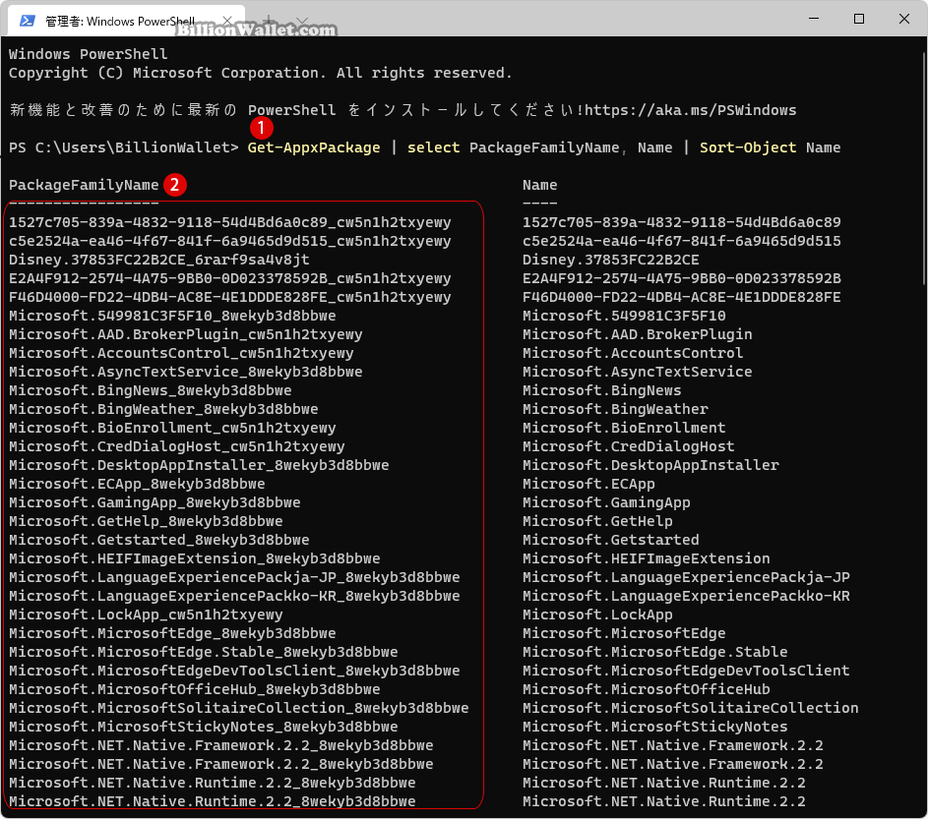The image size is (928, 819).
Task: Click the Microsoft.DesktopAppInstaller_8wekyb3d8bbwe entry
Action: tap(199, 465)
